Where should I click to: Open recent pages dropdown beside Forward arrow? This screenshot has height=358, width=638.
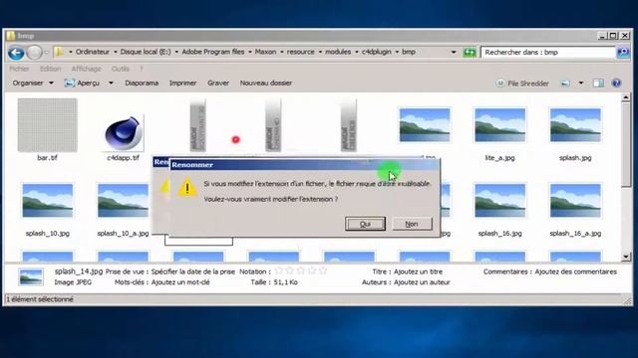46,53
